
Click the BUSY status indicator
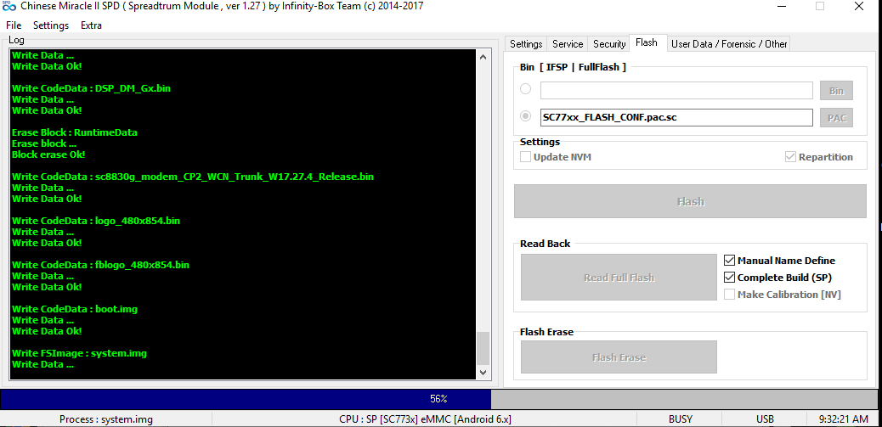pos(681,419)
